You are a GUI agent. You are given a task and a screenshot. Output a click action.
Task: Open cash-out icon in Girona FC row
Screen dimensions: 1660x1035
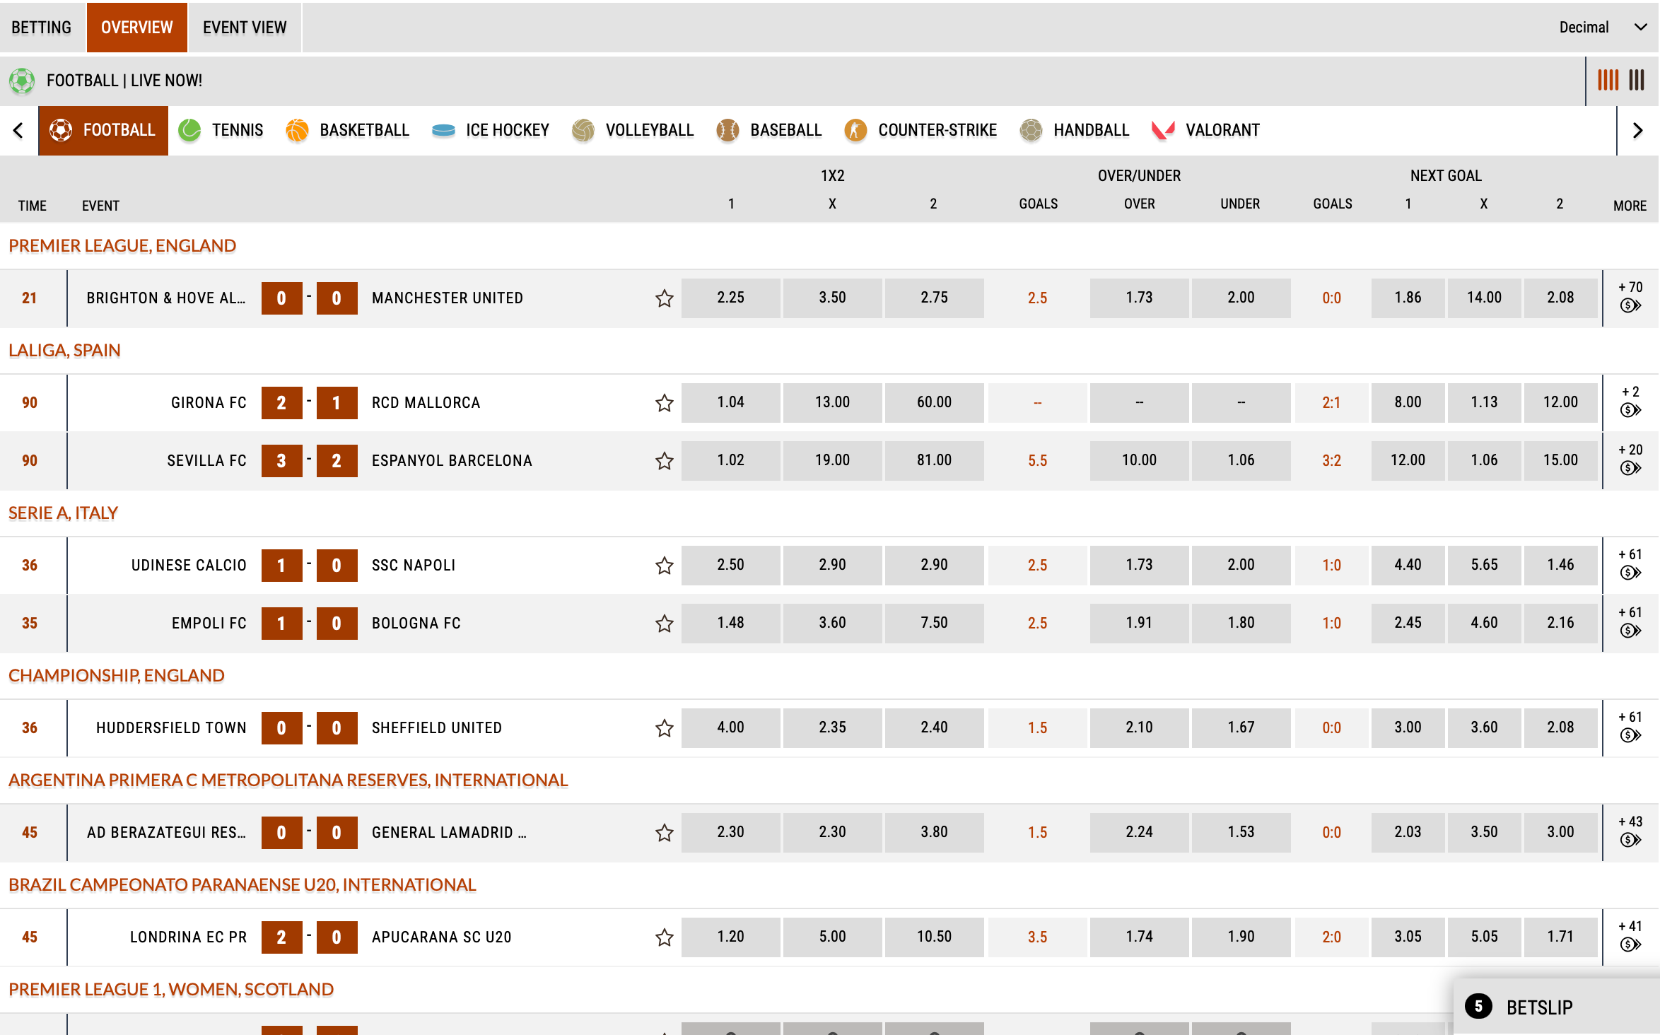coord(1630,410)
